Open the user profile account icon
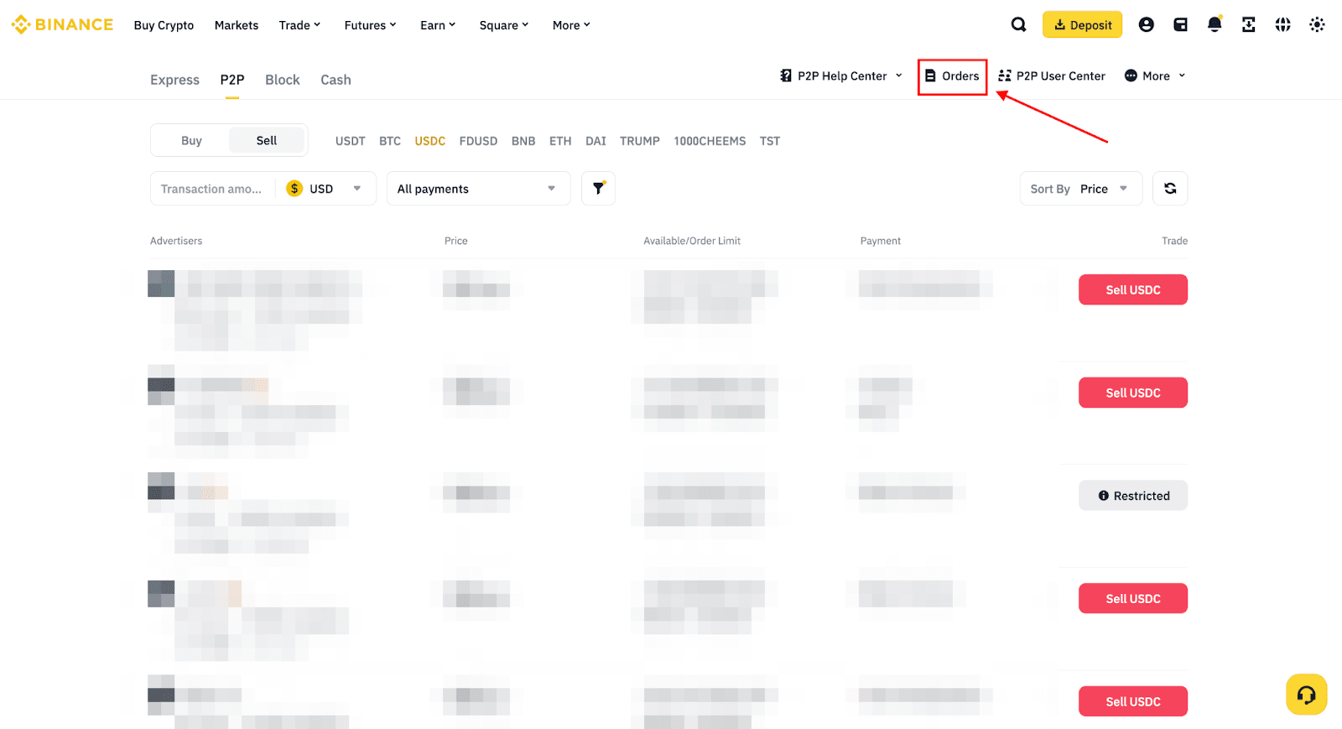This screenshot has height=729, width=1342. pos(1146,24)
